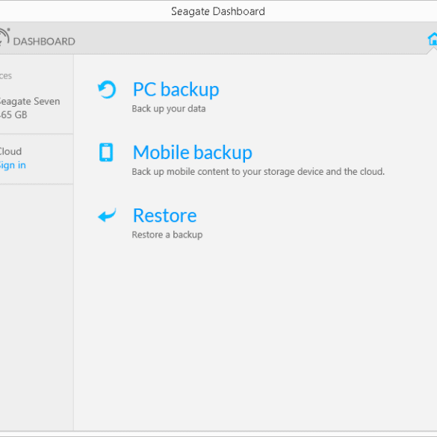Click the PC backup circular arrow icon
Screen dimensions: 437x437
(107, 90)
